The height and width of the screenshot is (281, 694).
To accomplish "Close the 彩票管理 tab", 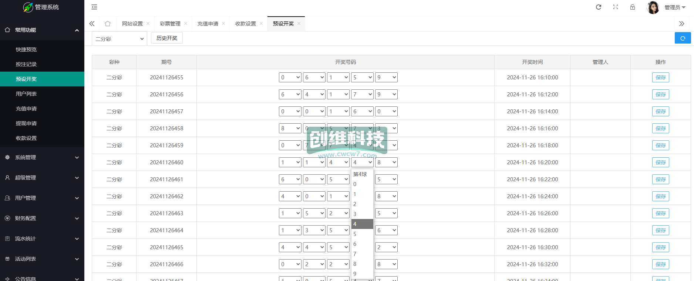I will tap(186, 23).
